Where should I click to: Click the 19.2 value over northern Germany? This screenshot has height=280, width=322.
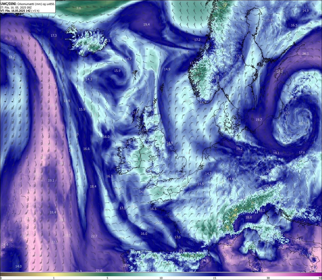(x=239, y=149)
